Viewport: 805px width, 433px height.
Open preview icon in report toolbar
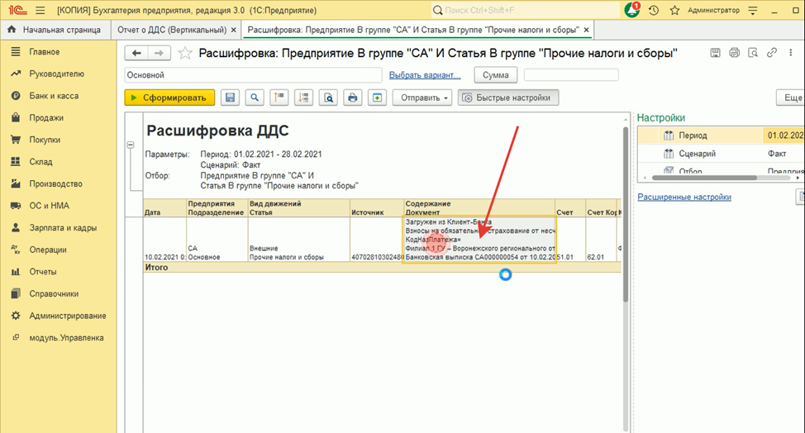click(328, 98)
